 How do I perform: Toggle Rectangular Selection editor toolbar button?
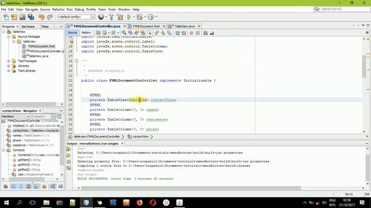149,33
